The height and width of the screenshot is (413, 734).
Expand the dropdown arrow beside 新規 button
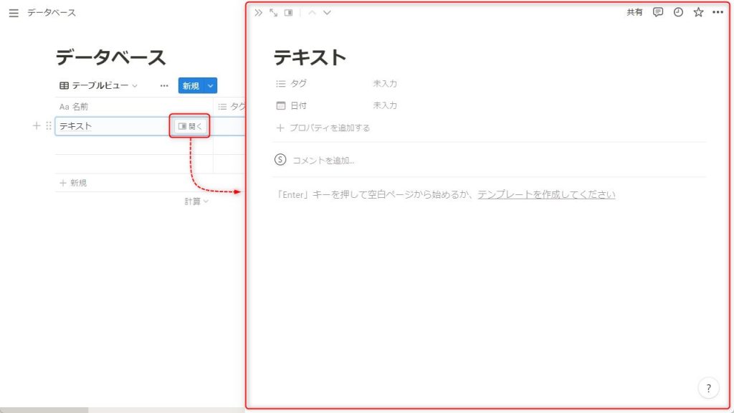click(211, 86)
